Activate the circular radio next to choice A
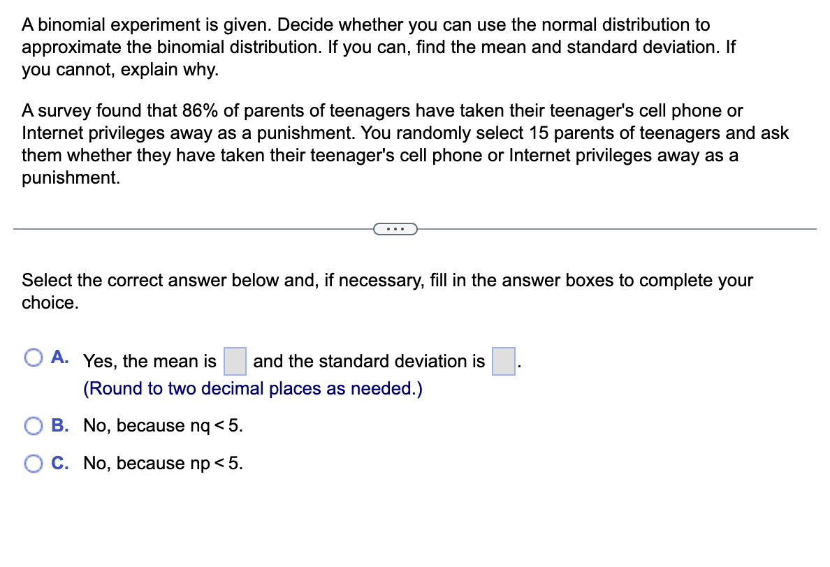 click(x=33, y=357)
